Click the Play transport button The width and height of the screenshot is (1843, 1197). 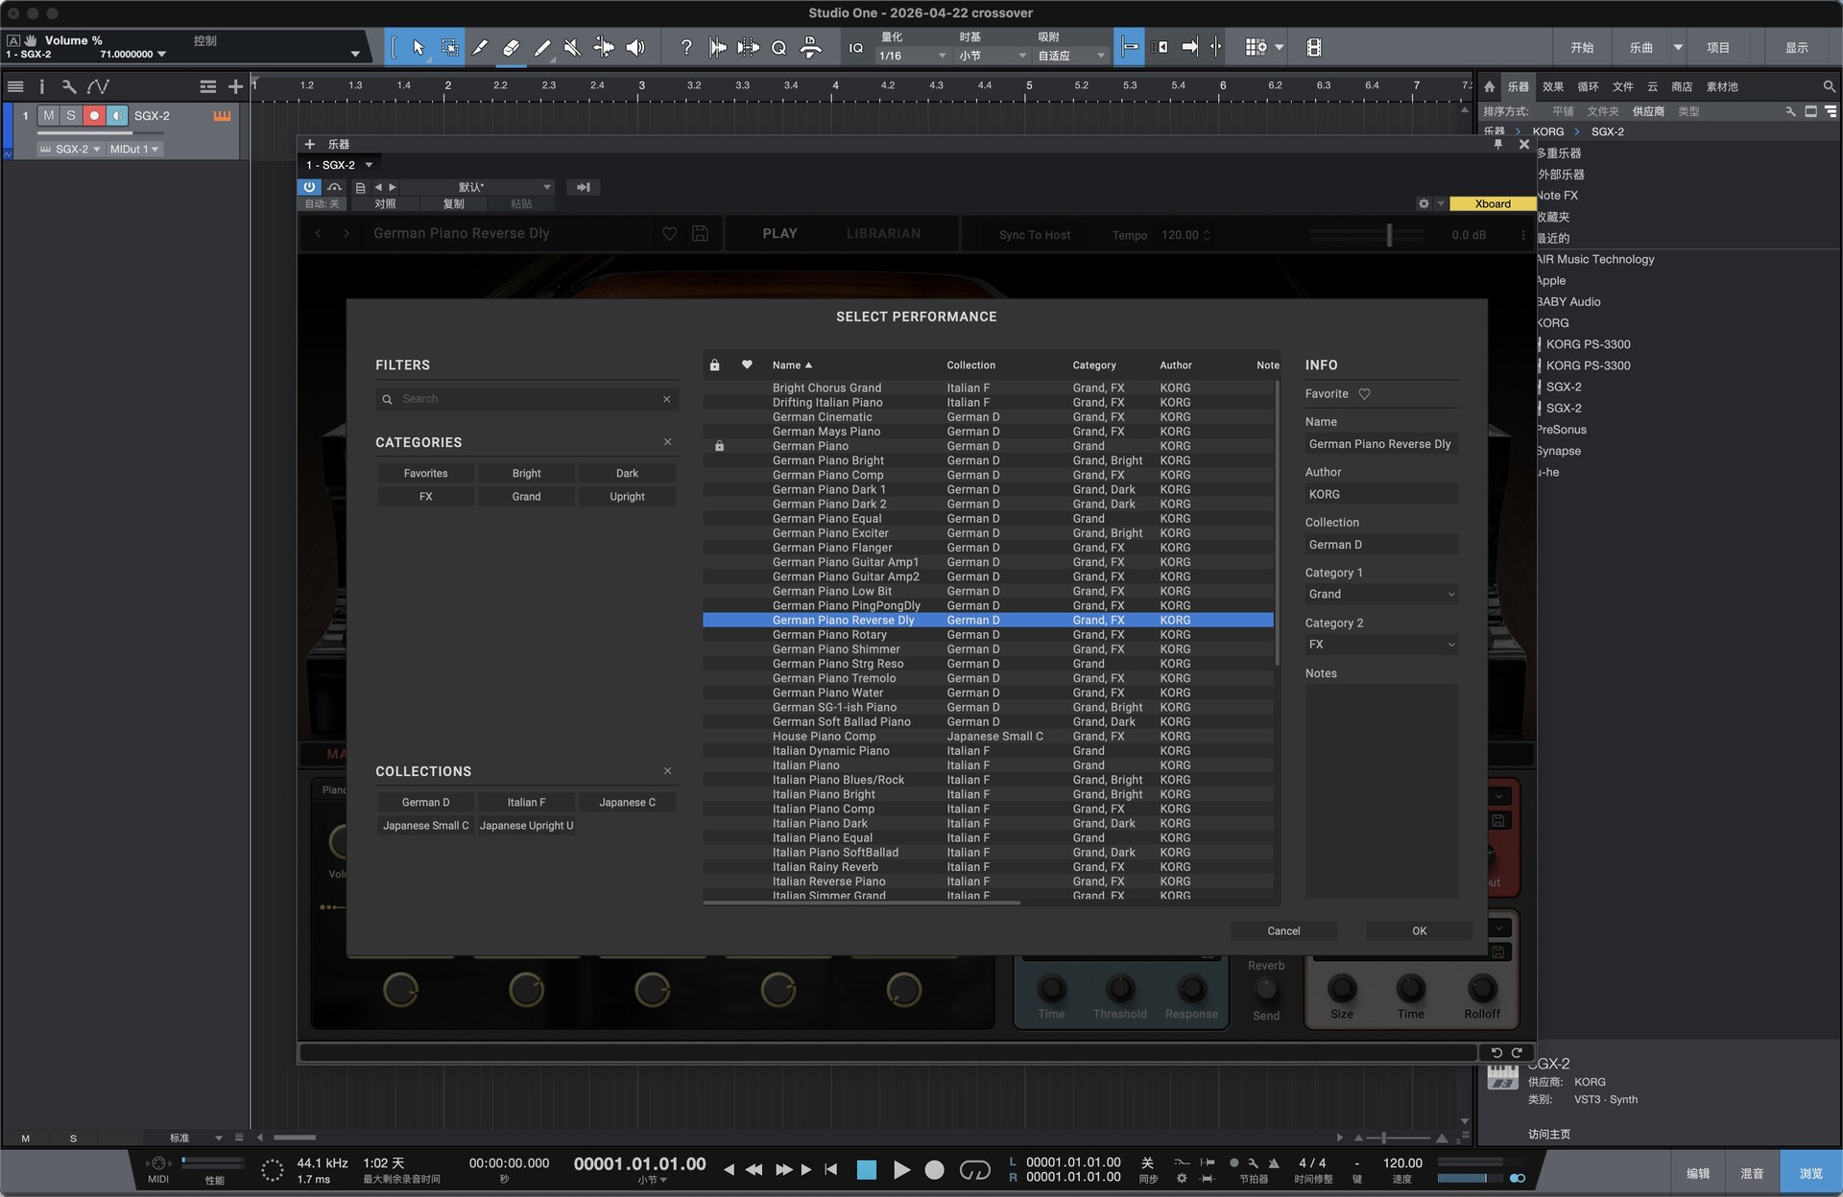(x=901, y=1169)
